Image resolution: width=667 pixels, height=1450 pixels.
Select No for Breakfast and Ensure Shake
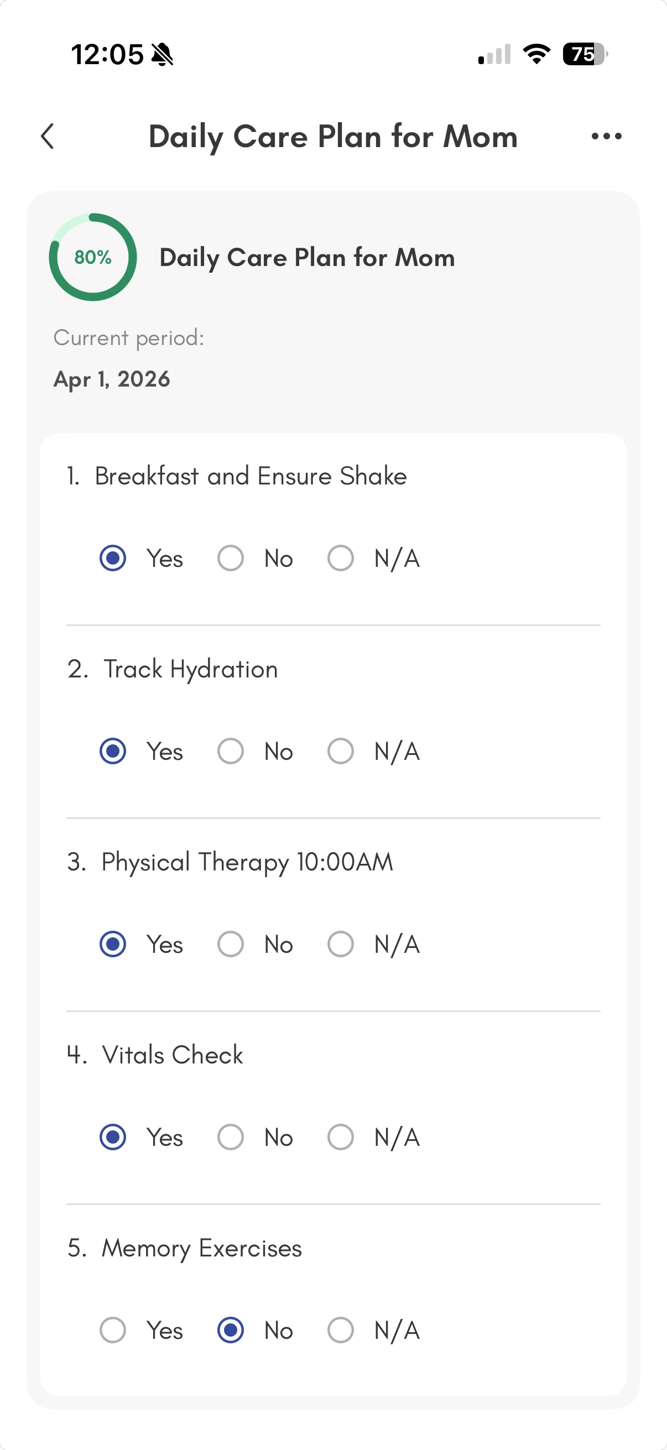coord(231,559)
